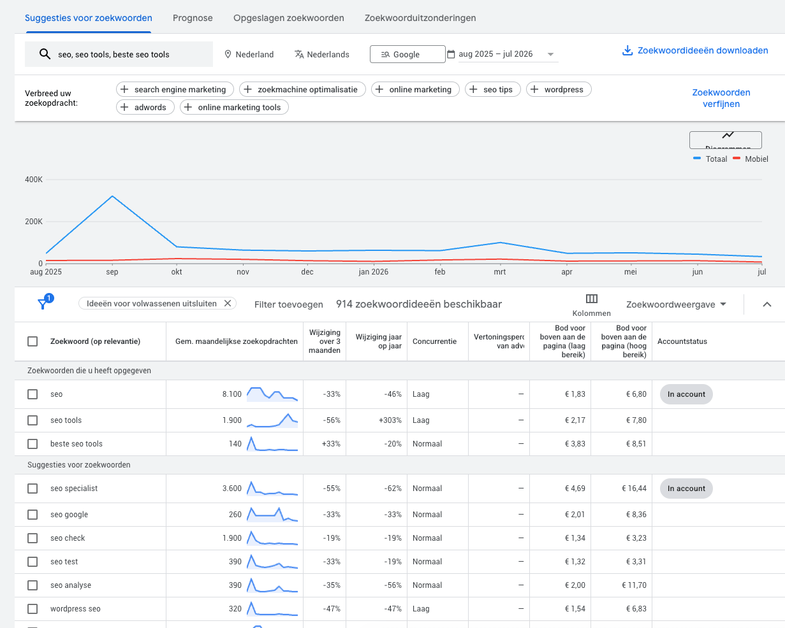Switch to 'Suggesties voor zoekwoorden' tab

[x=89, y=18]
